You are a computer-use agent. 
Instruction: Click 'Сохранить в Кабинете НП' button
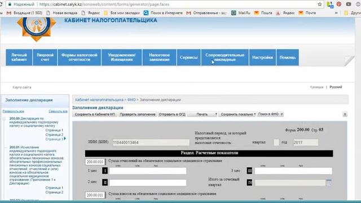pos(95,114)
